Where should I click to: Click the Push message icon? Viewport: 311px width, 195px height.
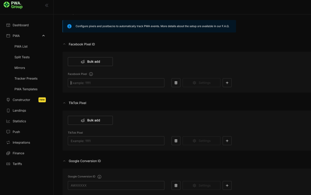[8, 132]
